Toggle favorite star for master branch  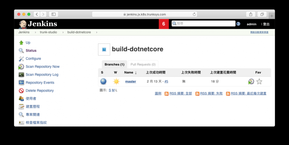tap(259, 81)
